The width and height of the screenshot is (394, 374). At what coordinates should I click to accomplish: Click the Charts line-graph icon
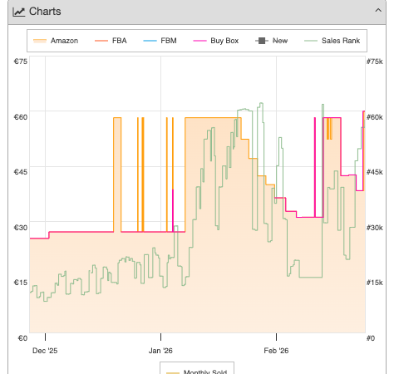point(19,12)
